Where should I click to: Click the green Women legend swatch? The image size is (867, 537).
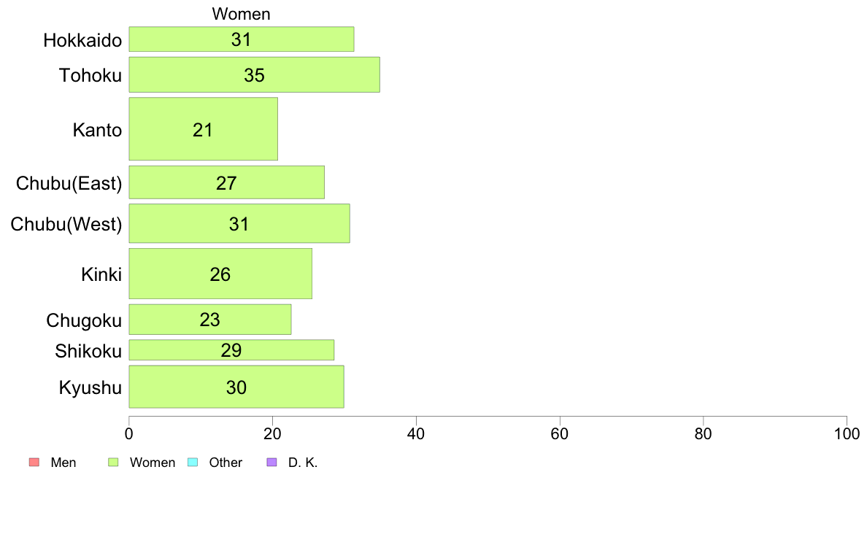pyautogui.click(x=113, y=463)
